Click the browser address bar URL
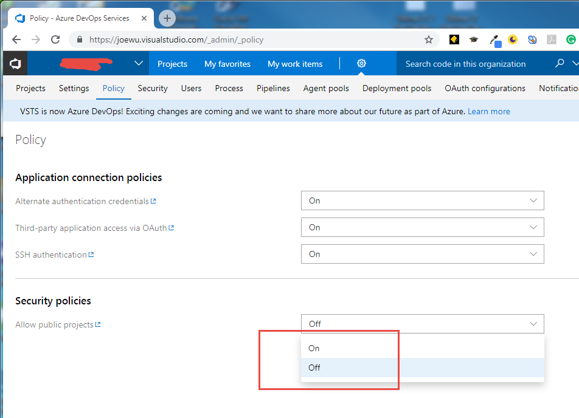The width and height of the screenshot is (579, 418). [x=176, y=39]
